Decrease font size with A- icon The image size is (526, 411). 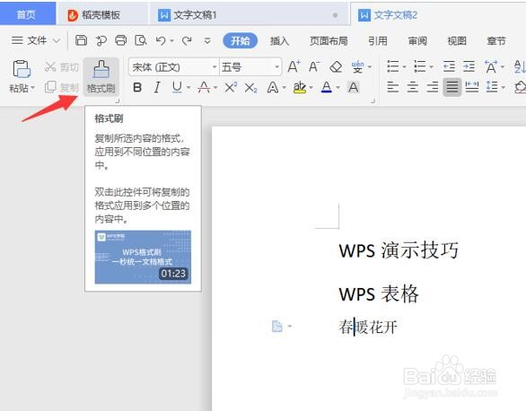314,66
